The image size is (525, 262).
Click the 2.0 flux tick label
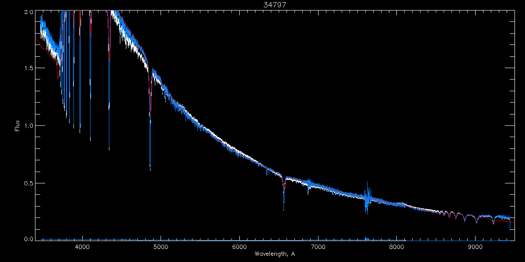(28, 12)
